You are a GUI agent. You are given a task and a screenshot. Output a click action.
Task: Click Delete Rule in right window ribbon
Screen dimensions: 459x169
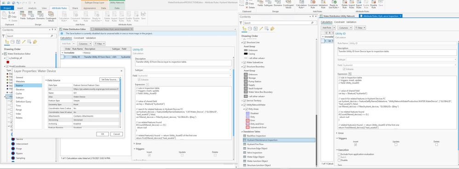click(x=344, y=4)
